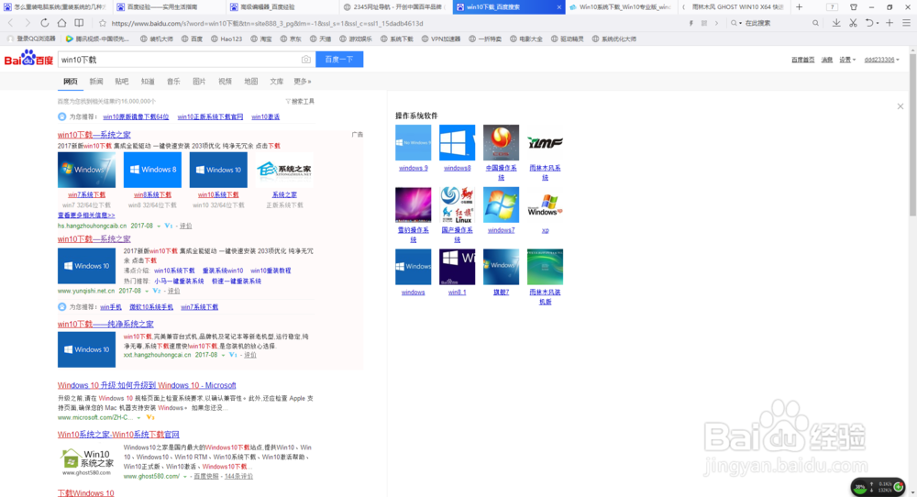This screenshot has height=497, width=917.
Task: Click the magnifier in browser search box
Action: pos(815,24)
